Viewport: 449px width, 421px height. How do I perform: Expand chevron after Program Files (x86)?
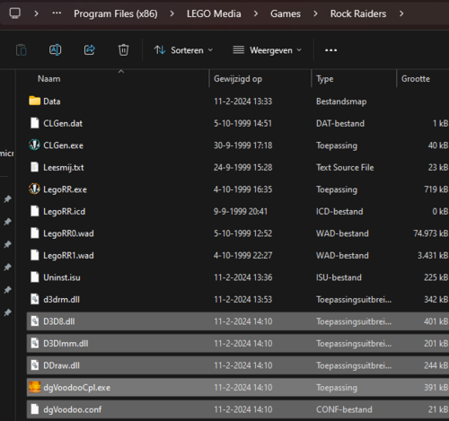pyautogui.click(x=172, y=13)
